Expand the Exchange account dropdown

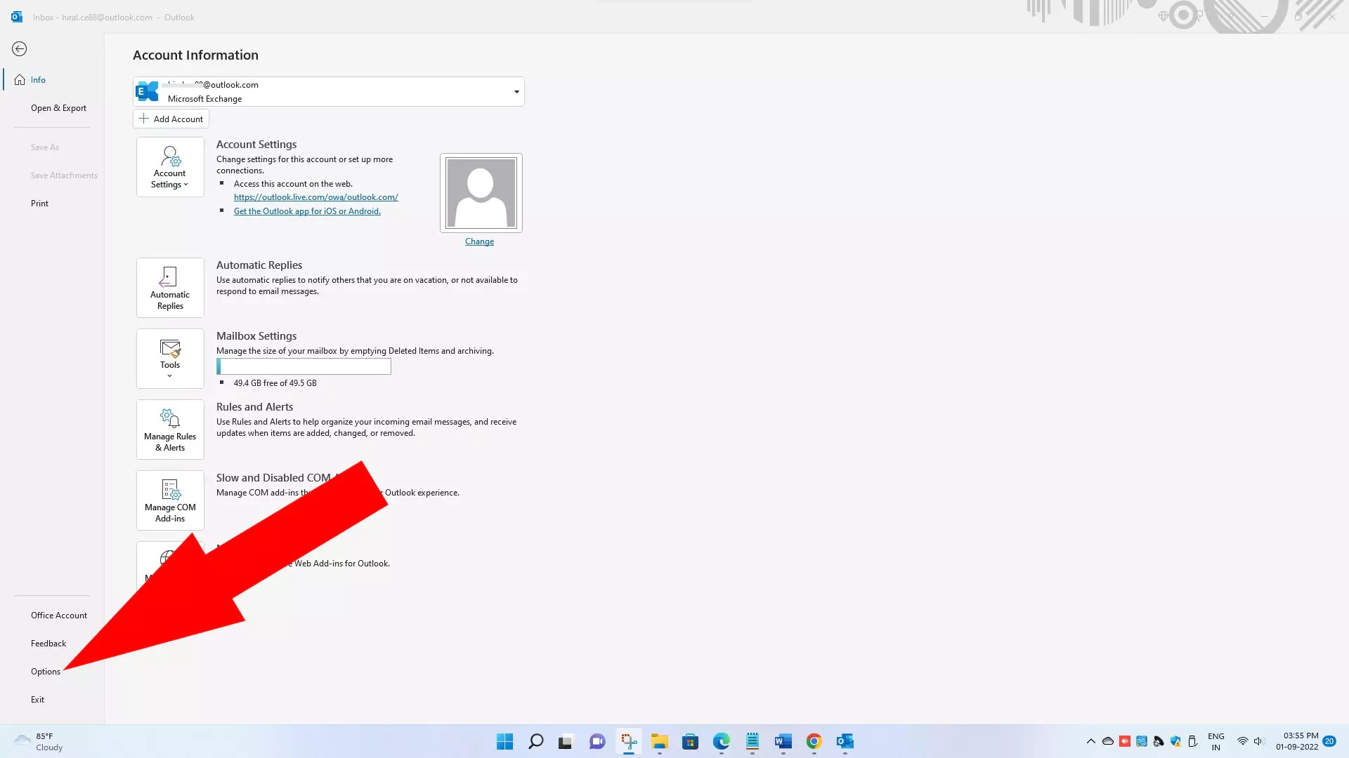(516, 91)
